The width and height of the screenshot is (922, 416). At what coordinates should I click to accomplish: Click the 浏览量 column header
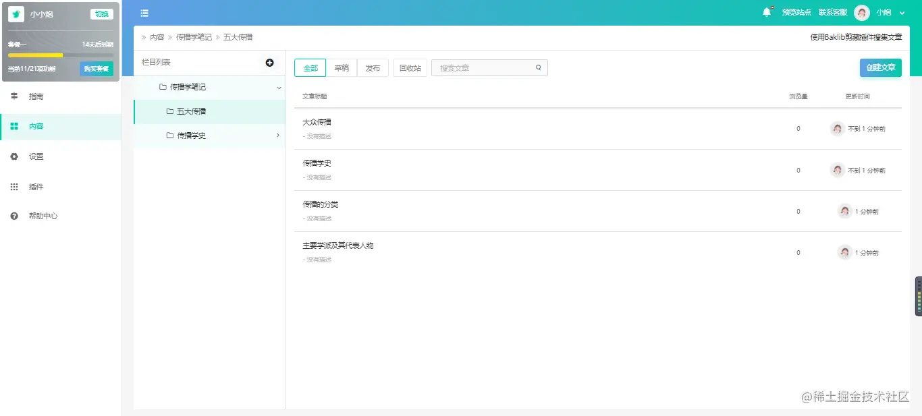pyautogui.click(x=798, y=96)
